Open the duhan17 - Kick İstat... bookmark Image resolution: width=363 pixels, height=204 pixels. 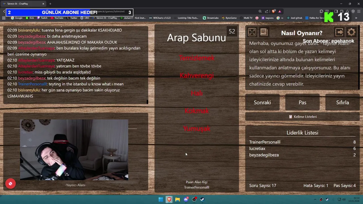coord(133,18)
